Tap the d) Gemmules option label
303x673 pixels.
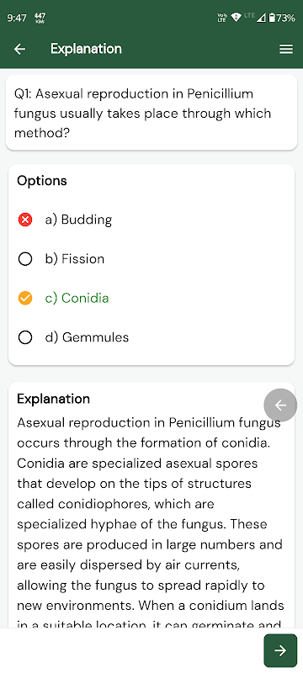(x=87, y=337)
